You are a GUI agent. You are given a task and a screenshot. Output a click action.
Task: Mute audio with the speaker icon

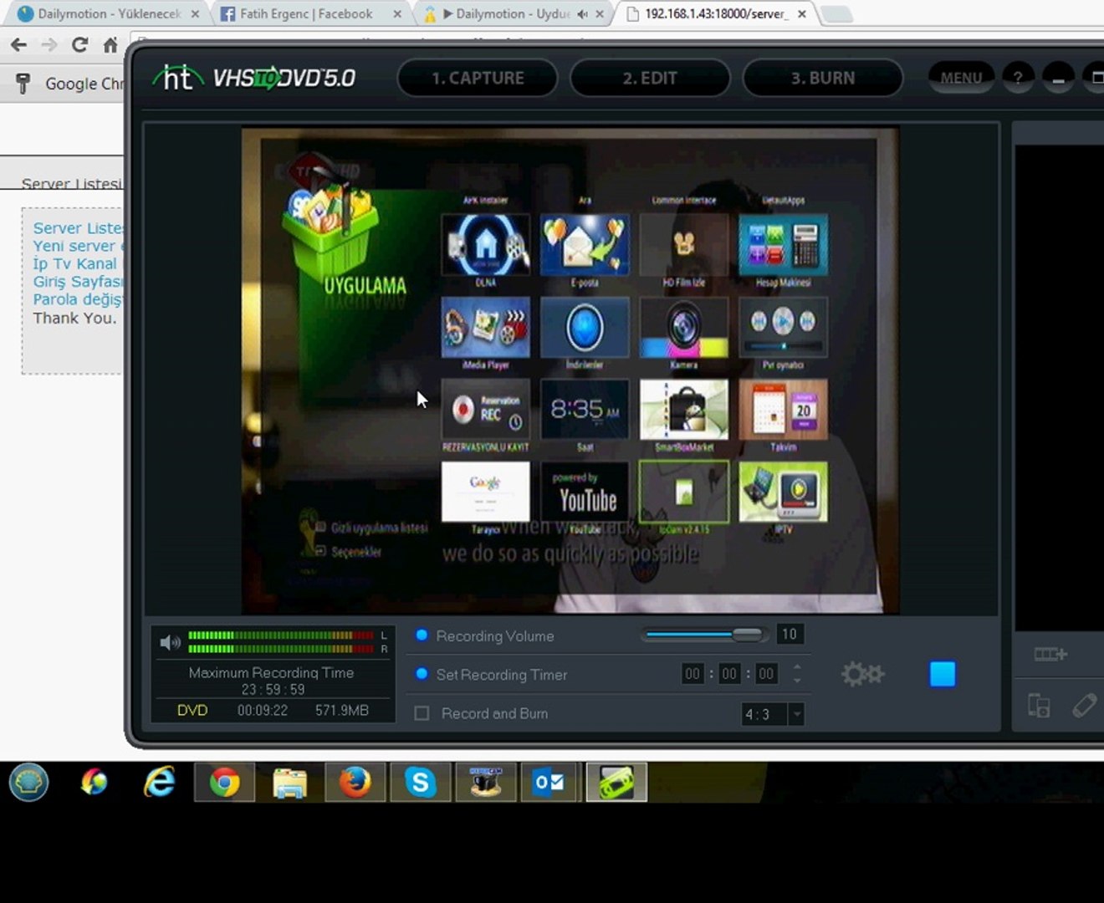(x=171, y=642)
